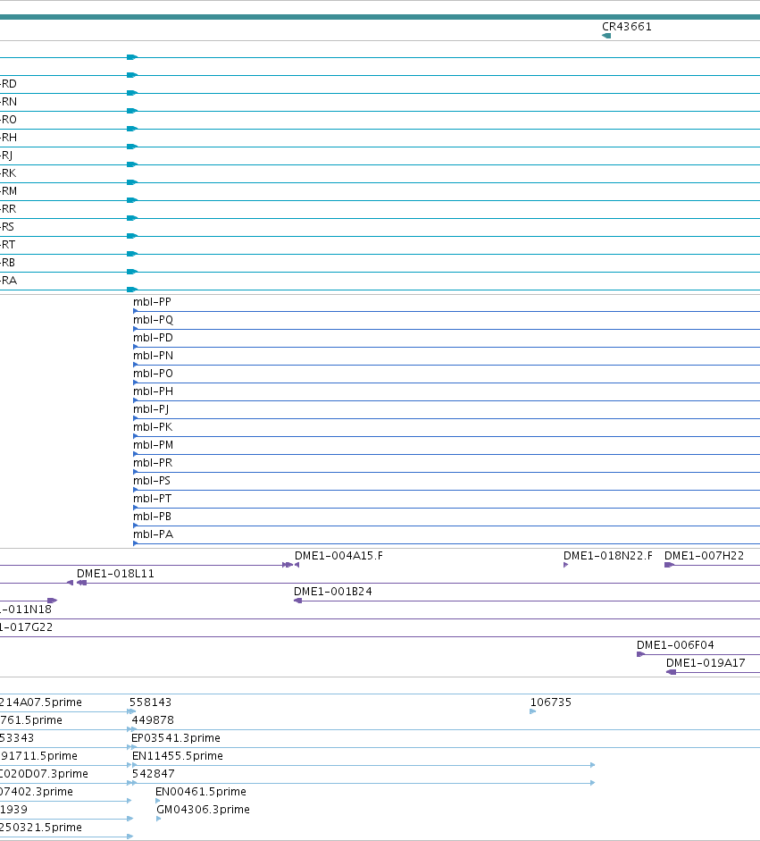Viewport: 760px width, 841px height.
Task: Click the CR43661 gene arrow glyph
Action: (x=606, y=36)
